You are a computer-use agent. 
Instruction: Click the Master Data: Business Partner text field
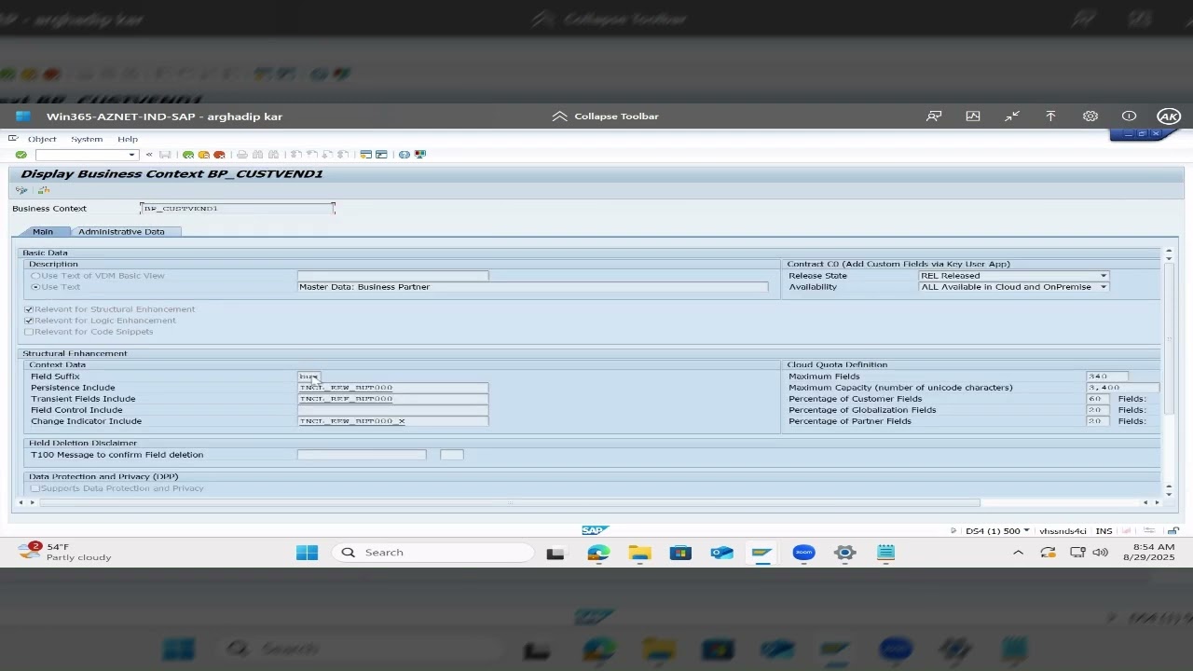point(532,287)
